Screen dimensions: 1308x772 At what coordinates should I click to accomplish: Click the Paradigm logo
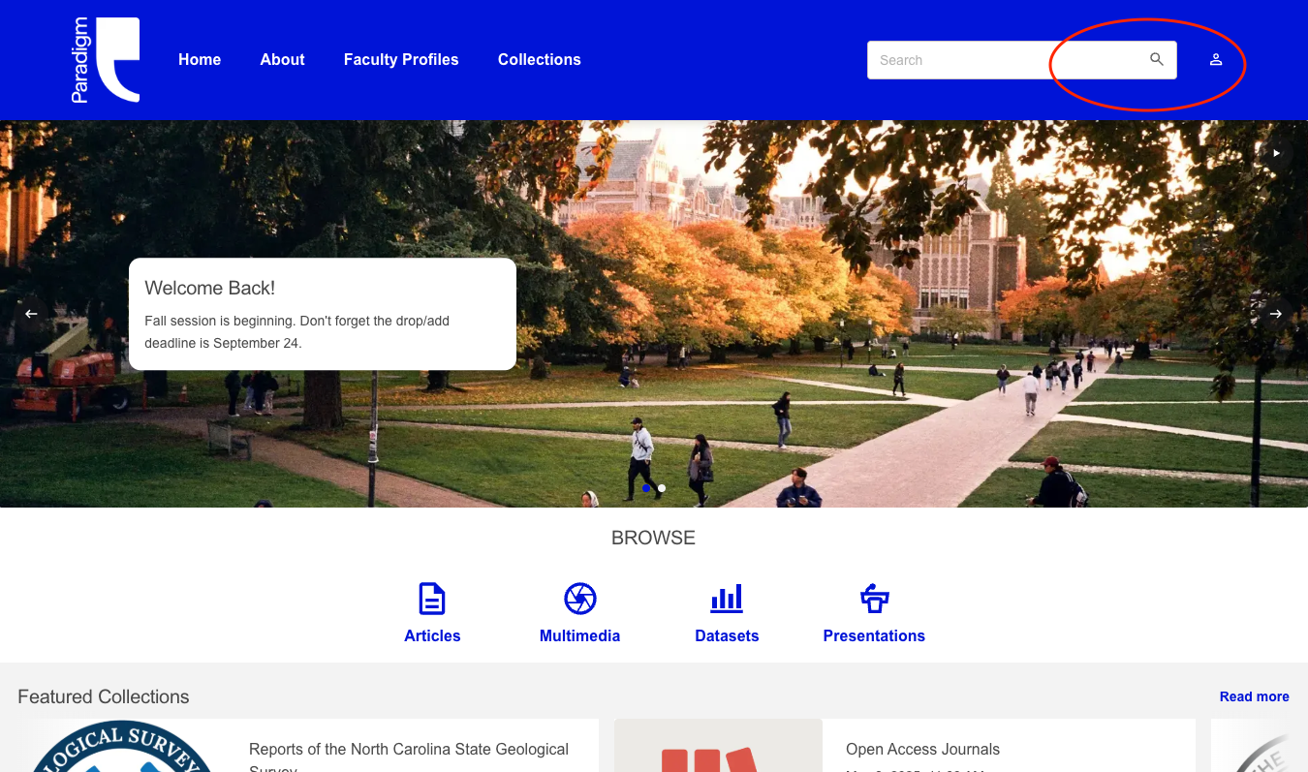coord(106,60)
